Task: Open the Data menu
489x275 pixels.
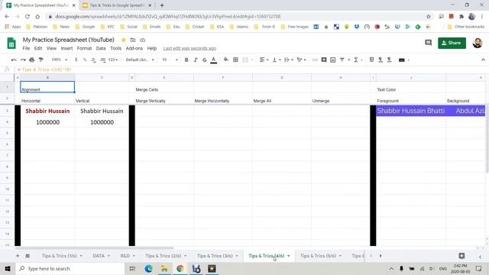Action: click(x=101, y=48)
